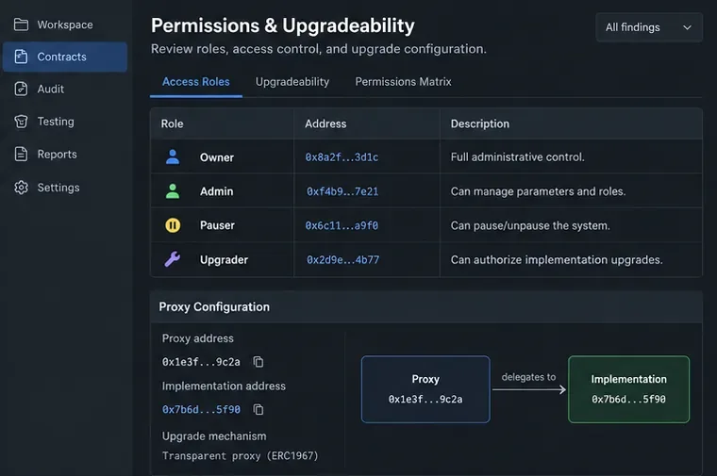The height and width of the screenshot is (476, 717).
Task: Click the Audit document icon in sidebar
Action: click(21, 89)
